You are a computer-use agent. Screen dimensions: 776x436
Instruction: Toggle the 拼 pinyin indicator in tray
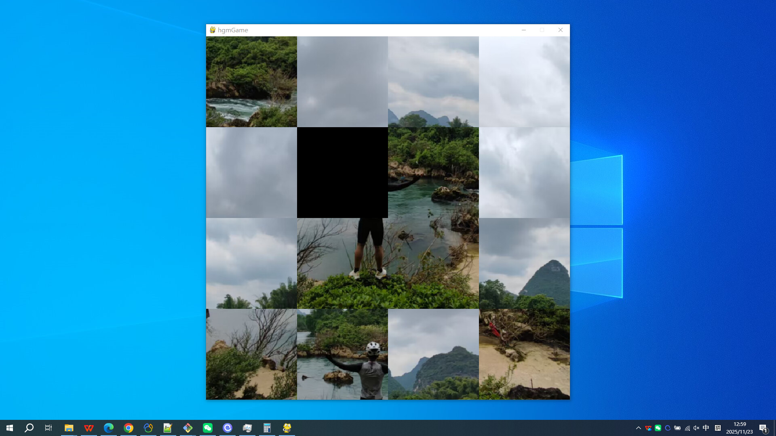point(718,428)
